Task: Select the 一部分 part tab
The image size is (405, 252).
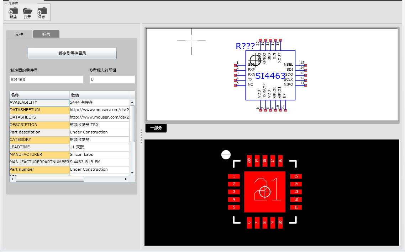Action: (156, 128)
